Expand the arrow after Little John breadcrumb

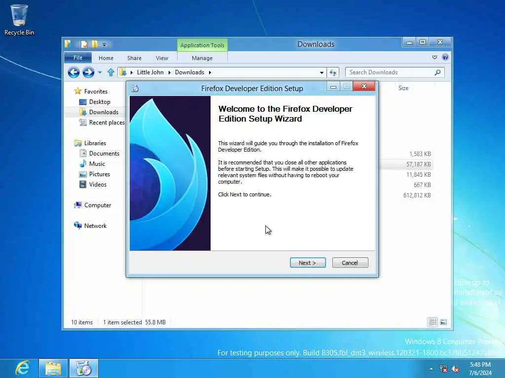(x=170, y=73)
